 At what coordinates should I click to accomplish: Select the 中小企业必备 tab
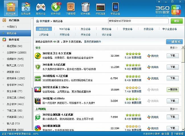point(170,29)
